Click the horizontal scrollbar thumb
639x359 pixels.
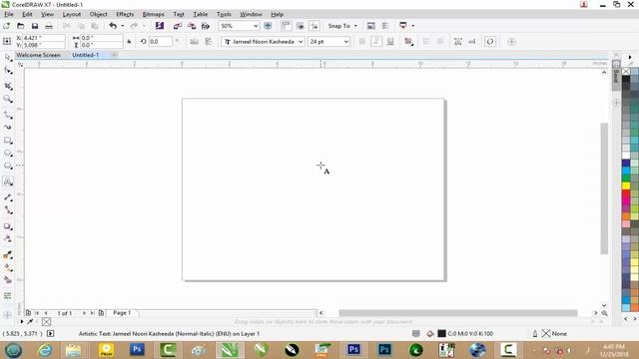(458, 313)
